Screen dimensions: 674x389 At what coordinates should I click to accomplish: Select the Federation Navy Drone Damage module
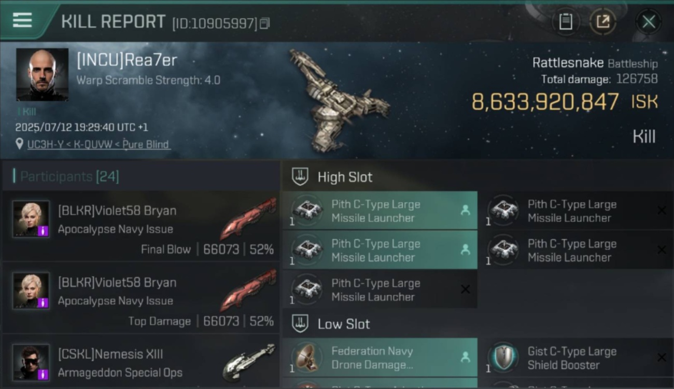(x=380, y=357)
